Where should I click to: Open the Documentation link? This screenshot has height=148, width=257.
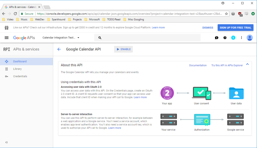coord(198,65)
